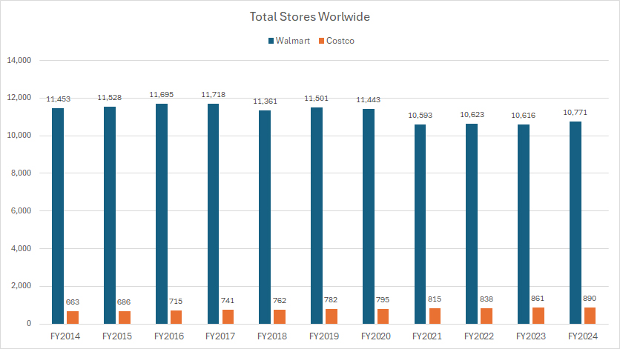
Task: Click the Walmart legend label
Action: (x=293, y=41)
